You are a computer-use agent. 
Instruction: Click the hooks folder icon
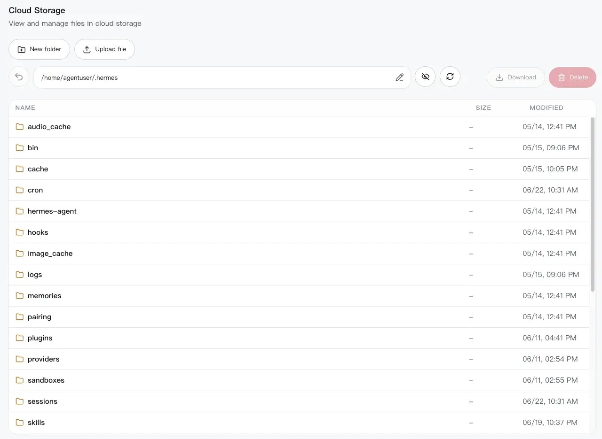(20, 232)
